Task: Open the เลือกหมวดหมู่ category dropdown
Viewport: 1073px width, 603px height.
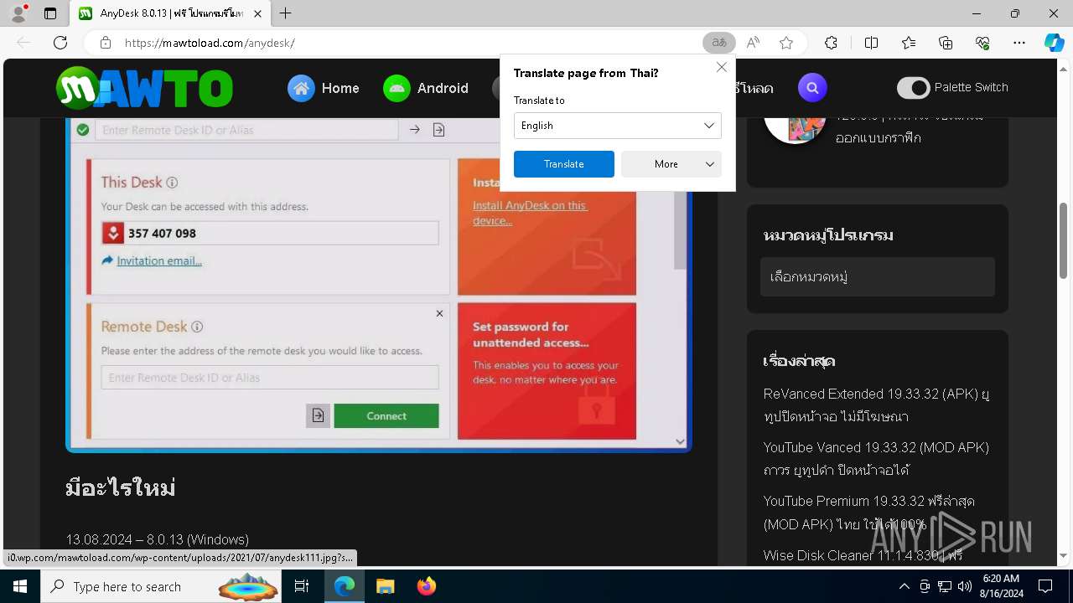Action: click(x=878, y=276)
